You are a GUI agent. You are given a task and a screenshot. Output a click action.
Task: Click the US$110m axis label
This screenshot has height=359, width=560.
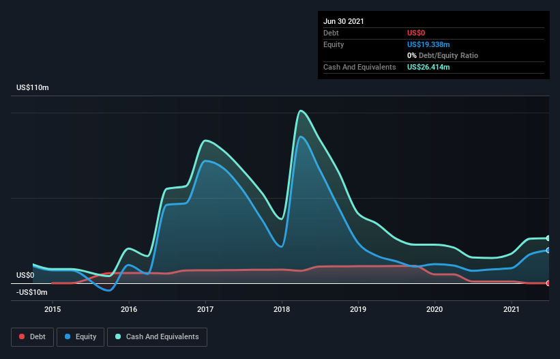tap(33, 87)
